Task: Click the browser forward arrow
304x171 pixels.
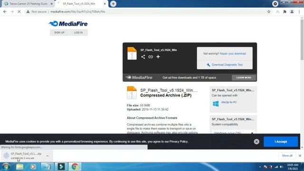Action: point(12,11)
